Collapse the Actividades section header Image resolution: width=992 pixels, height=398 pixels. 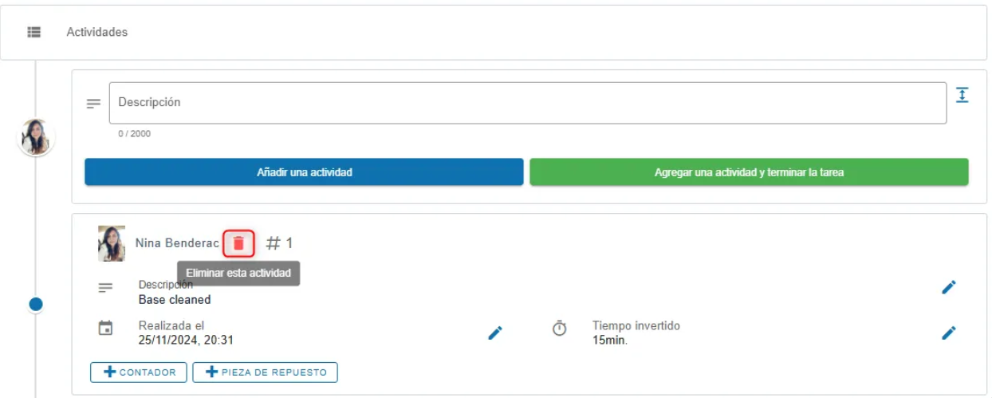point(495,33)
